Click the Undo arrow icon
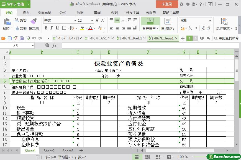The width and height of the screenshot is (241, 160). [x=34, y=38]
